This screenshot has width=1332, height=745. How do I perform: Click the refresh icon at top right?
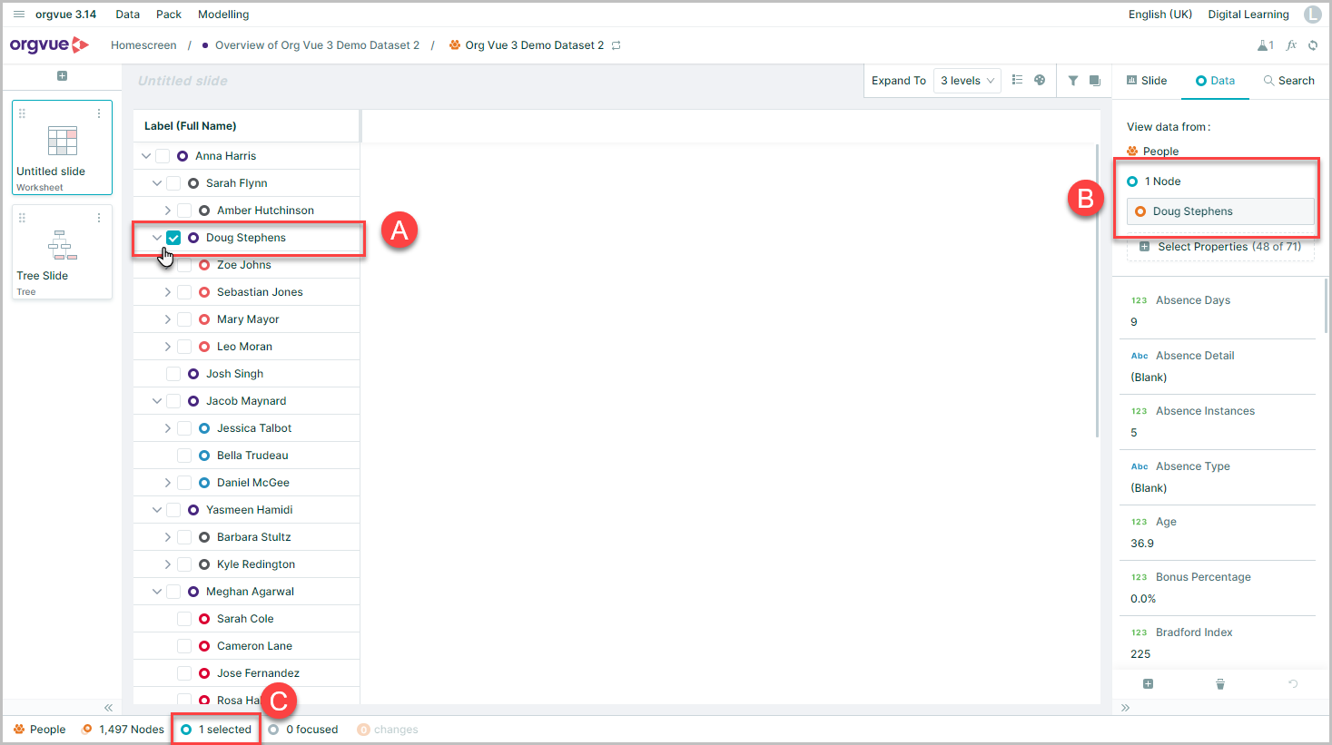[x=1313, y=45]
